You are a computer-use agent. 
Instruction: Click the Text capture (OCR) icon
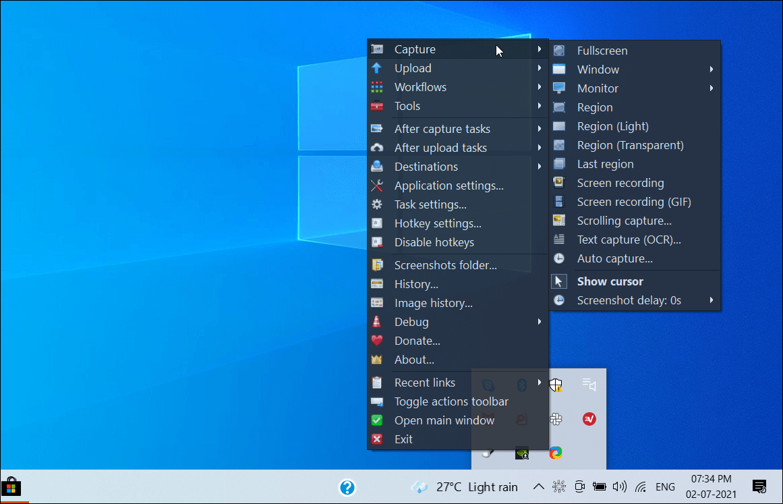click(559, 240)
